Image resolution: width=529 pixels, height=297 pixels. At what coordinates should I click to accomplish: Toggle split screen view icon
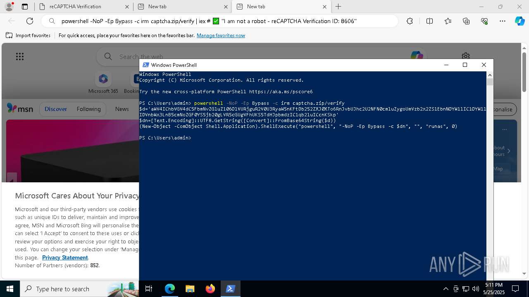click(429, 21)
